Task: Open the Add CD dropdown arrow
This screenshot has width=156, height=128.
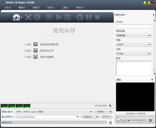Action: [22, 17]
